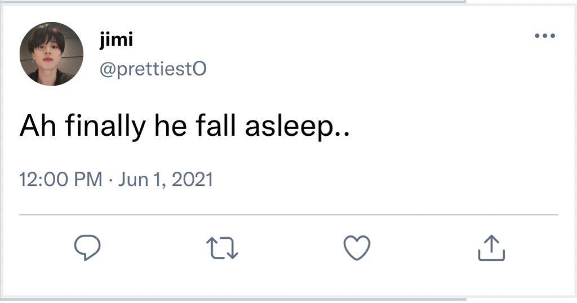Click jimi's round profile picture

51,54
